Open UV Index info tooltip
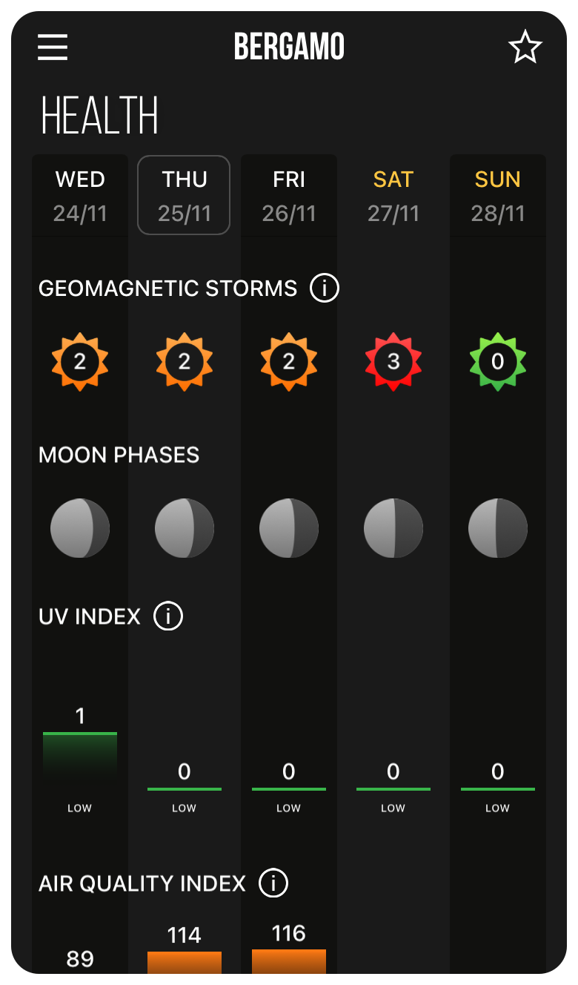The width and height of the screenshot is (578, 985). pyautogui.click(x=167, y=616)
